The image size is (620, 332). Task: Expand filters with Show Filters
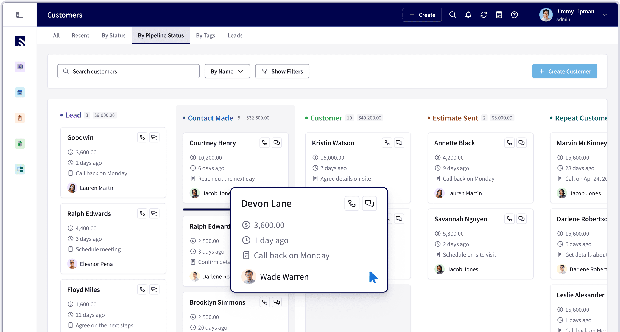click(x=282, y=71)
